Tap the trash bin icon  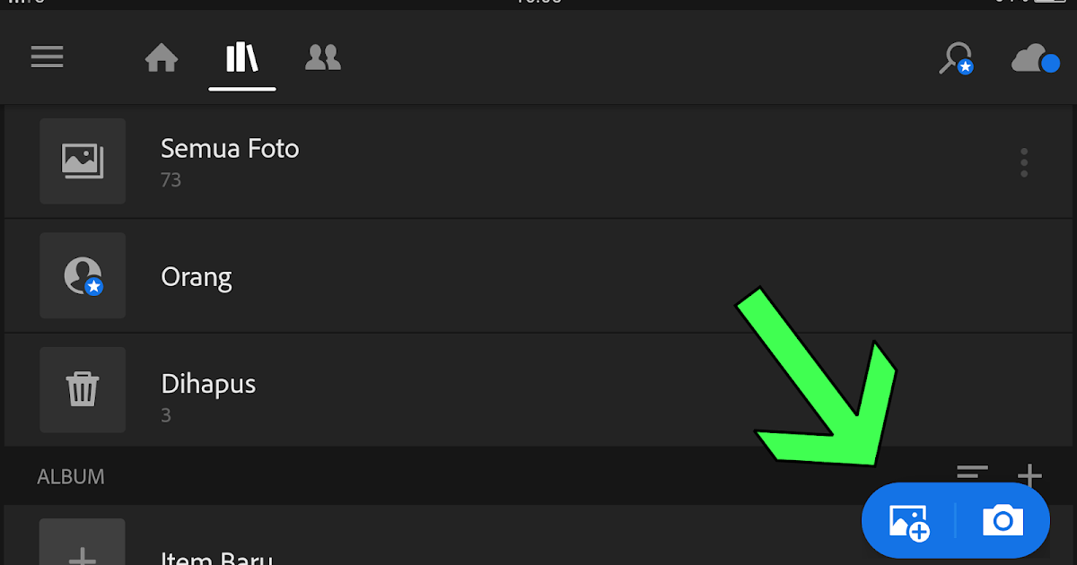click(83, 389)
